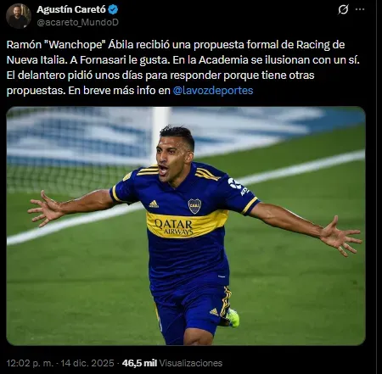Open the three-dot more options menu

tap(360, 9)
